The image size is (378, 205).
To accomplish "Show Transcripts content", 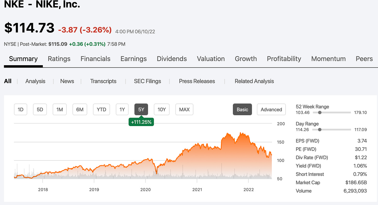I will click(103, 81).
